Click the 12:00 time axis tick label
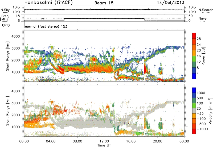The width and height of the screenshot is (213, 147). (x=104, y=141)
